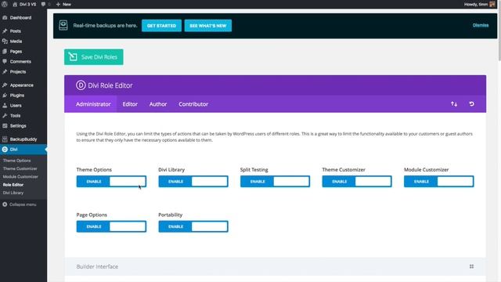Switch to the Author role tab
Image resolution: width=501 pixels, height=282 pixels.
[158, 104]
